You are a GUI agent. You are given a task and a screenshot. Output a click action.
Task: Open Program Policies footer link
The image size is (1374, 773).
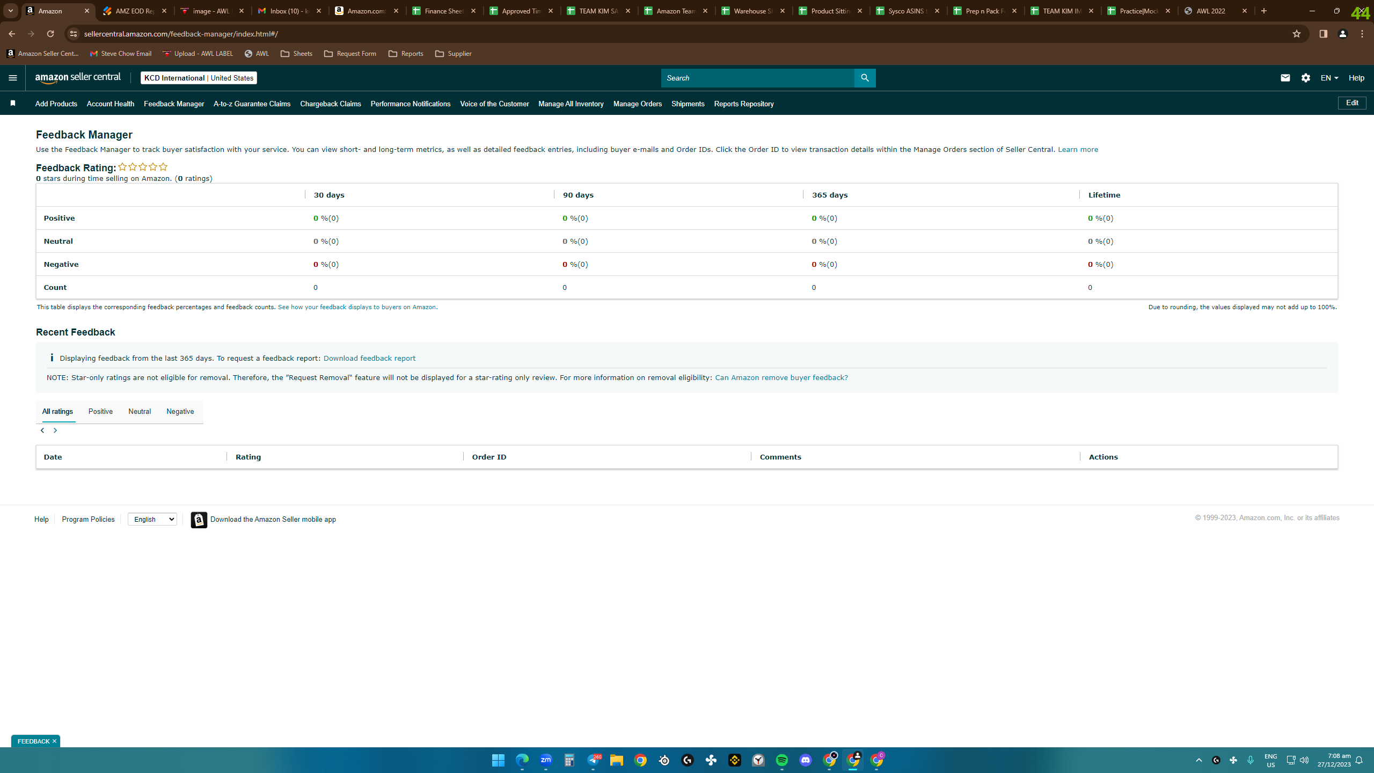click(88, 520)
